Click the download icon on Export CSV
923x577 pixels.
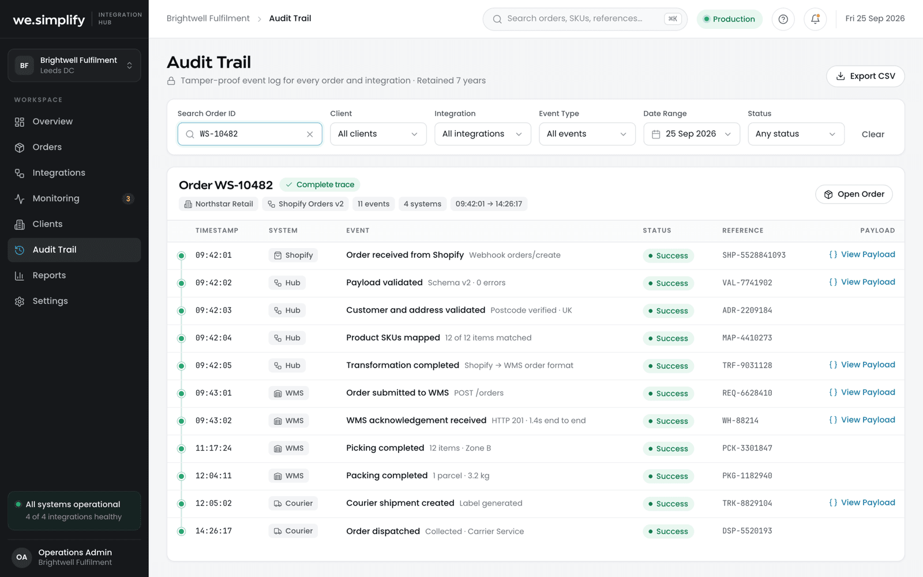point(841,76)
